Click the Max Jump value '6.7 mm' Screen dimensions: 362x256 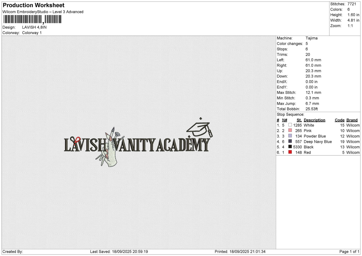click(x=312, y=104)
